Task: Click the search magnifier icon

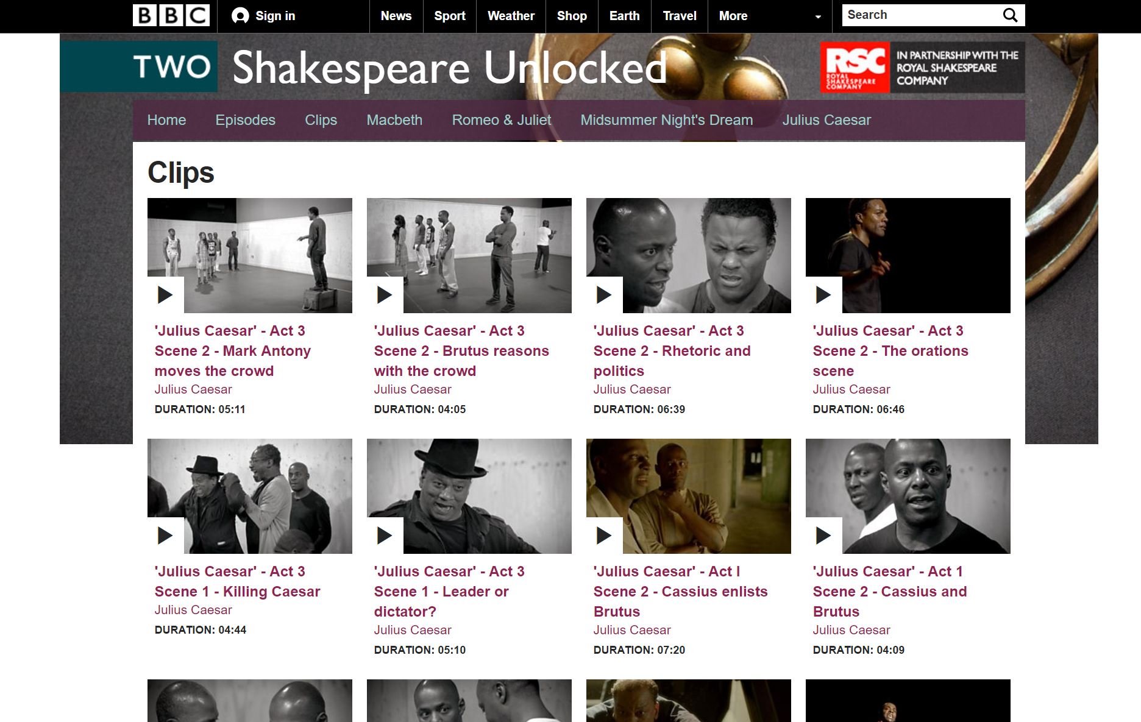Action: click(x=1010, y=15)
